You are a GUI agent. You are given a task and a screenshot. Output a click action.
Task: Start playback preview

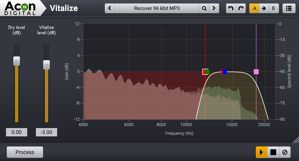click(261, 152)
